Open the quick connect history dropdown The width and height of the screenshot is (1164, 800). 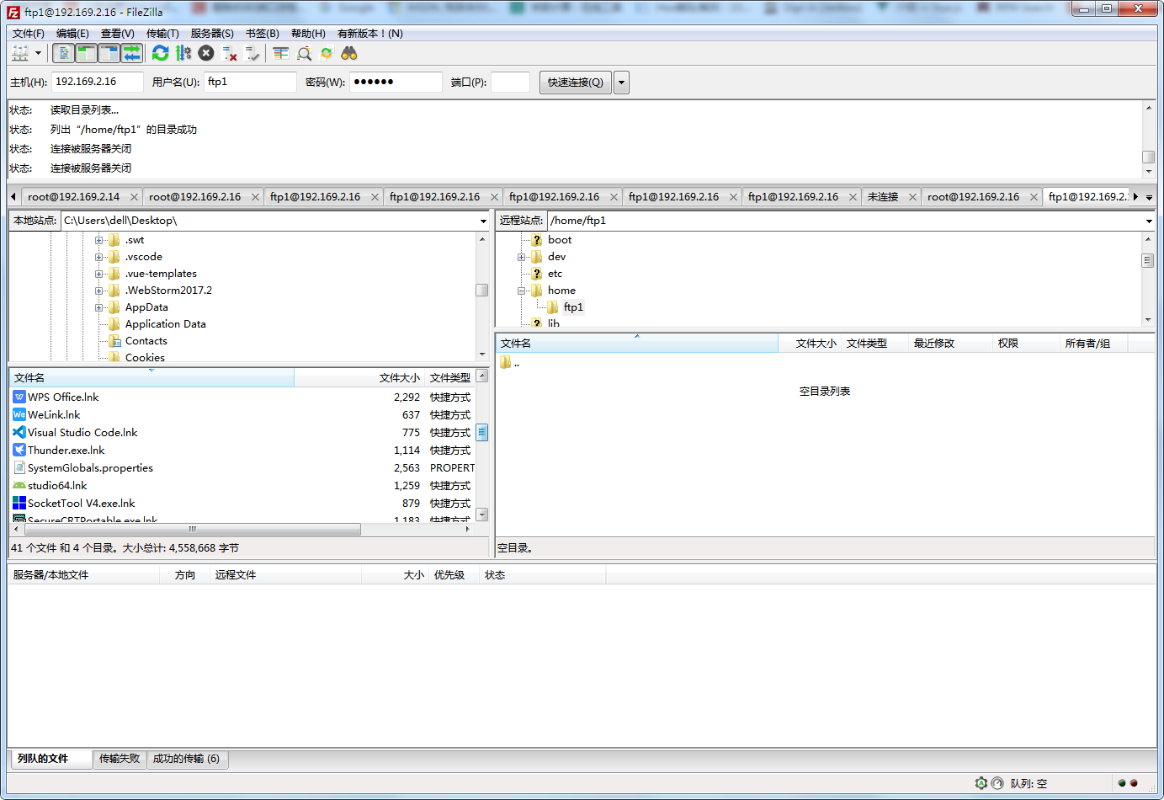pyautogui.click(x=622, y=83)
